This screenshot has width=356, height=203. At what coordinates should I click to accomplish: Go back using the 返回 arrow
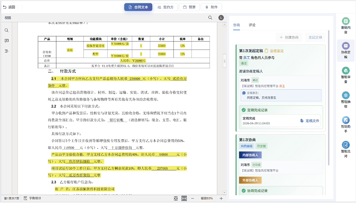coord(9,7)
